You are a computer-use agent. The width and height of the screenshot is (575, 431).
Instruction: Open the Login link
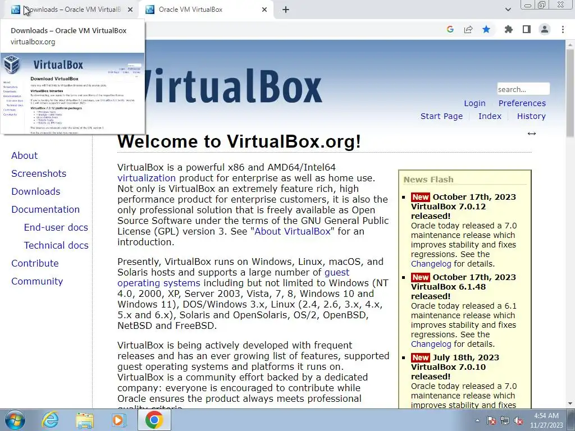(x=474, y=103)
